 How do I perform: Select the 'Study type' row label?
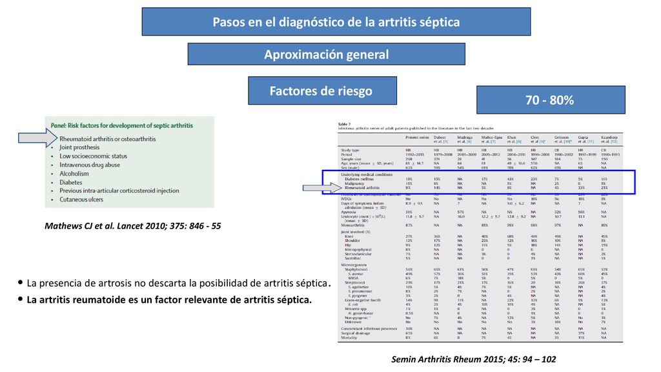(x=350, y=150)
